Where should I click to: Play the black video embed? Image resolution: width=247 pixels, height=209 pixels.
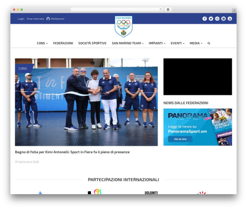(x=198, y=77)
